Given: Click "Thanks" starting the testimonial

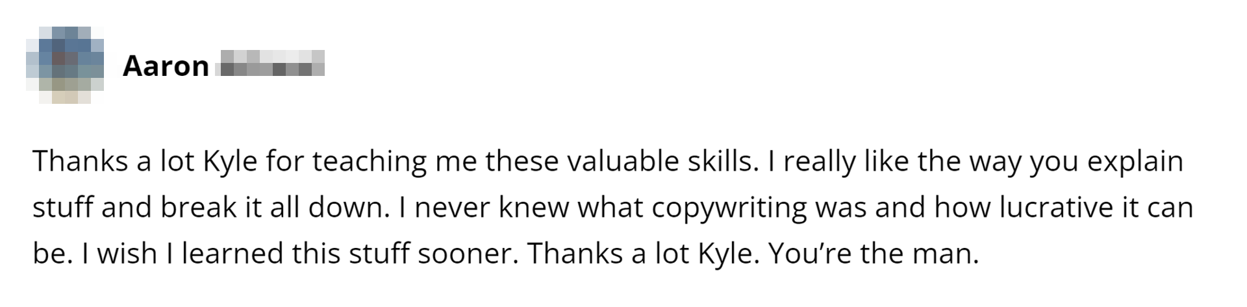Looking at the screenshot, I should 80,162.
